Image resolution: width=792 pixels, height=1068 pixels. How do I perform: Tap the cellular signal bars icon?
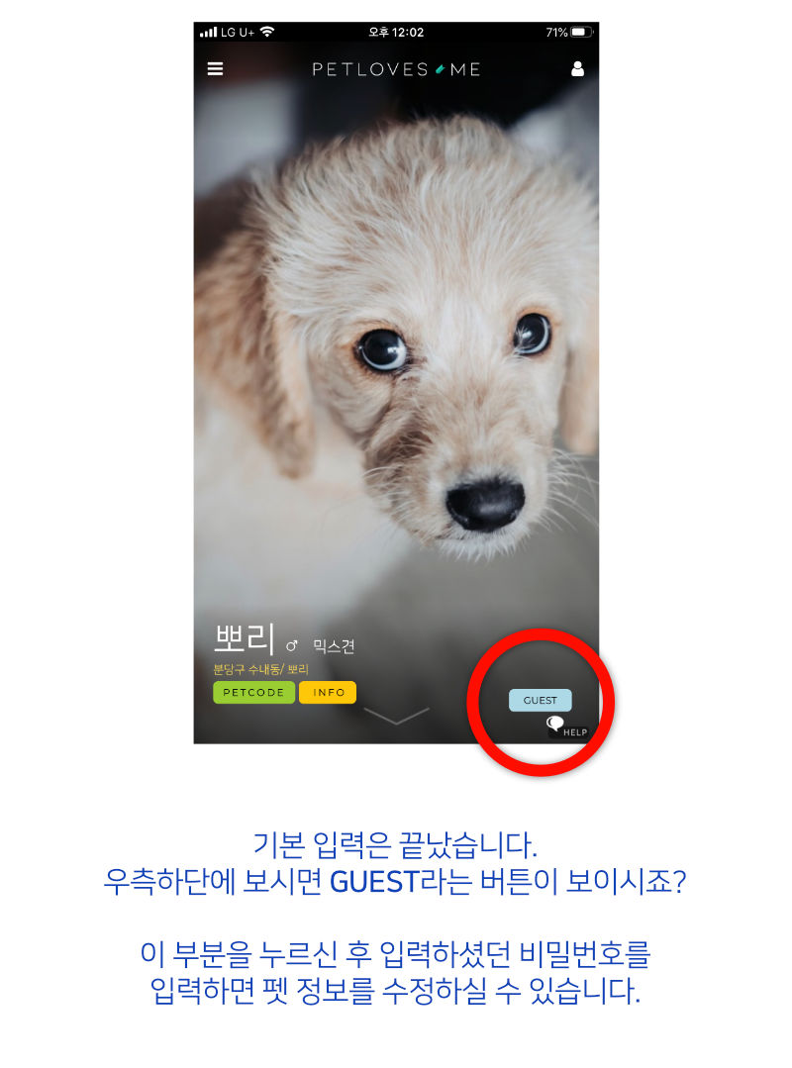[x=208, y=32]
